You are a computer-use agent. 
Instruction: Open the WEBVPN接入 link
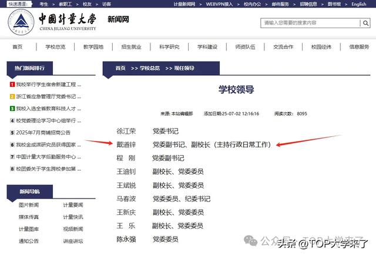coord(219,4)
